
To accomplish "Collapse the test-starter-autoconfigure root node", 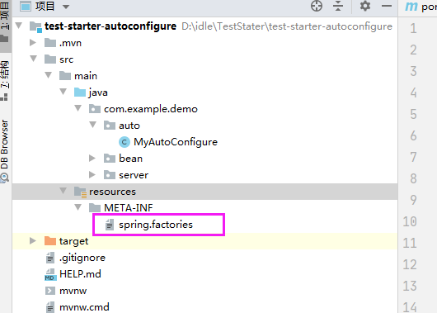I will point(19,26).
